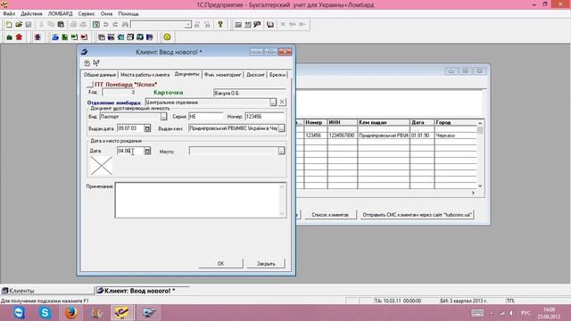Screen dimensions: 571x321
Task: Click Список клиентов button in background window
Action: 329,215
